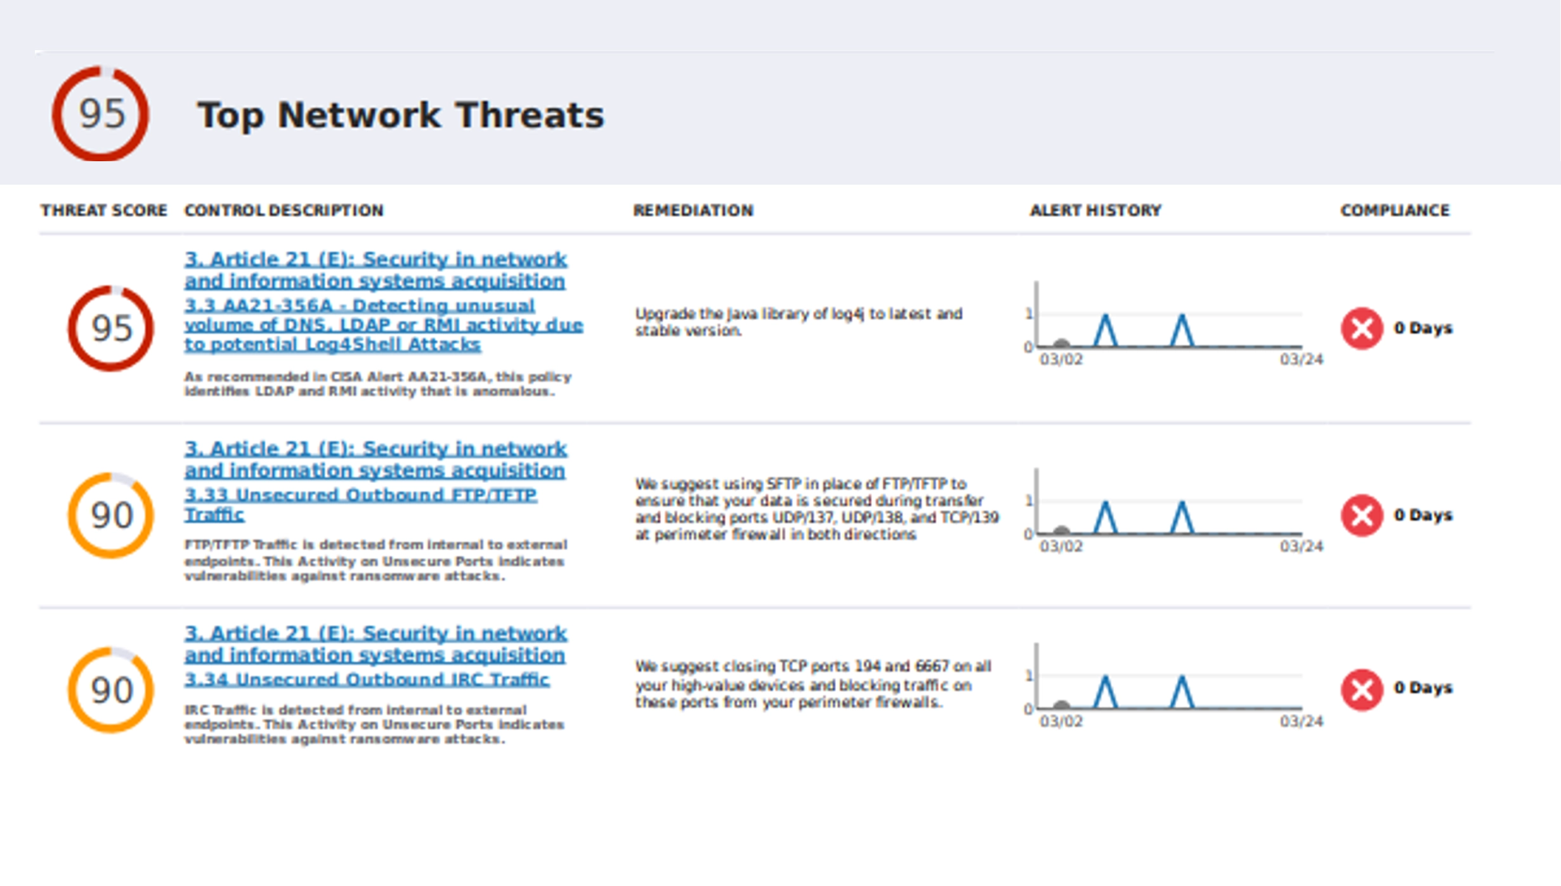This screenshot has height=886, width=1561.
Task: Click red X compliance icon in Log4Shell row
Action: [x=1361, y=328]
